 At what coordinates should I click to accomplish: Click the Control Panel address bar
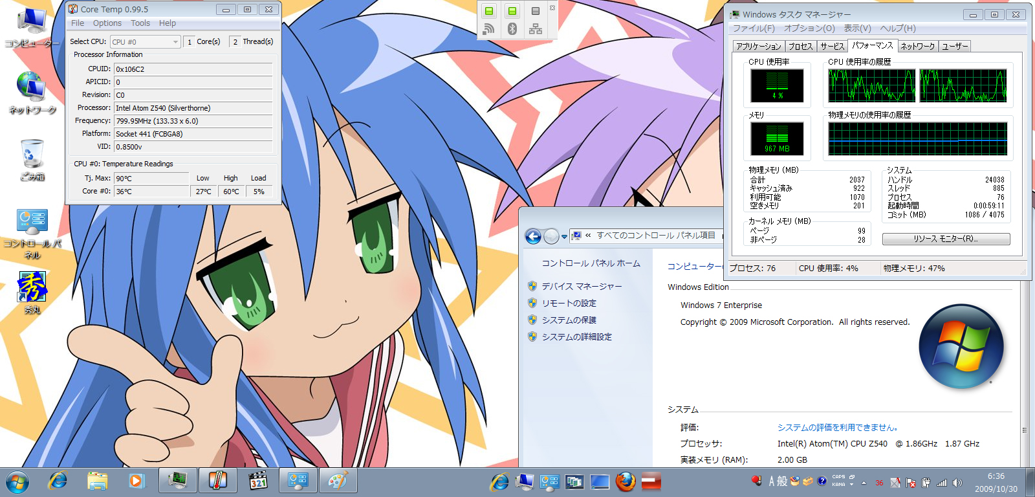(x=653, y=236)
